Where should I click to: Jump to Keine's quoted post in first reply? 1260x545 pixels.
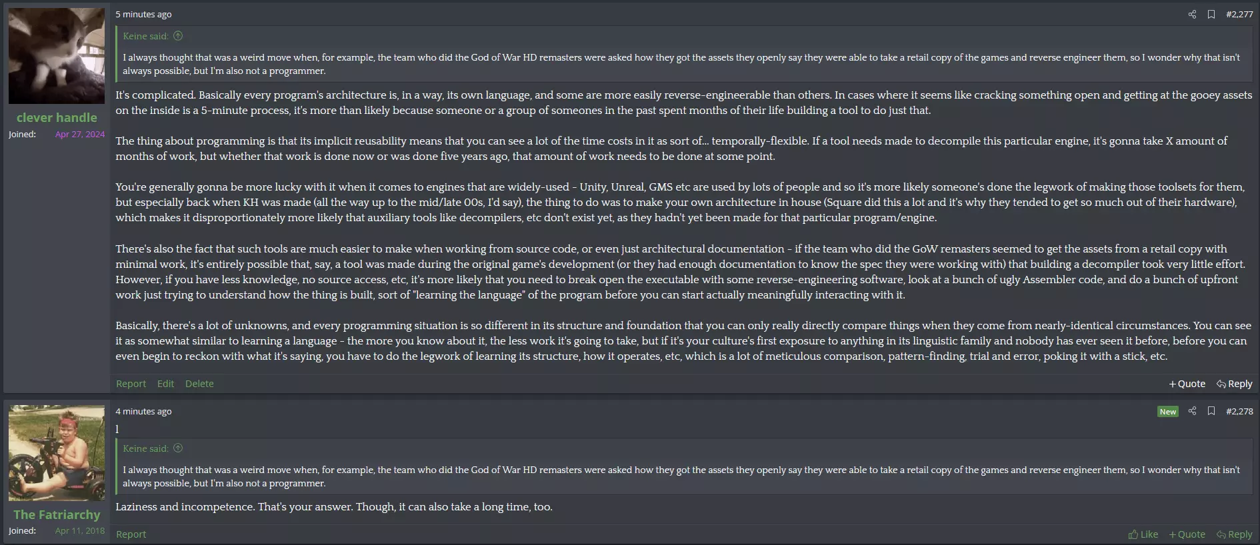pos(178,36)
